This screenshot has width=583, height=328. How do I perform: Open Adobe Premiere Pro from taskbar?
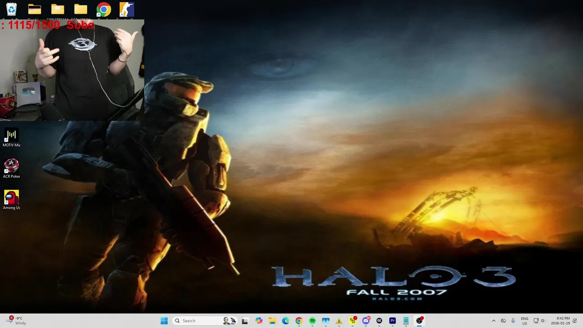[x=393, y=321]
